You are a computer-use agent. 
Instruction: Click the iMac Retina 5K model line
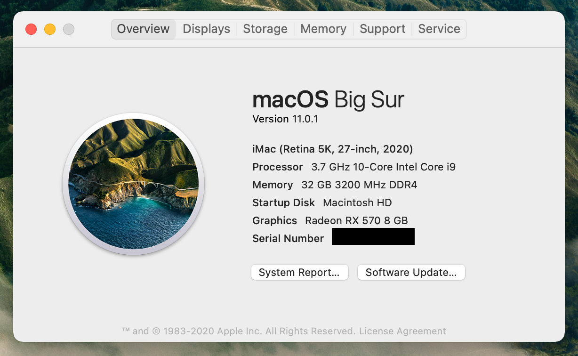tap(332, 149)
